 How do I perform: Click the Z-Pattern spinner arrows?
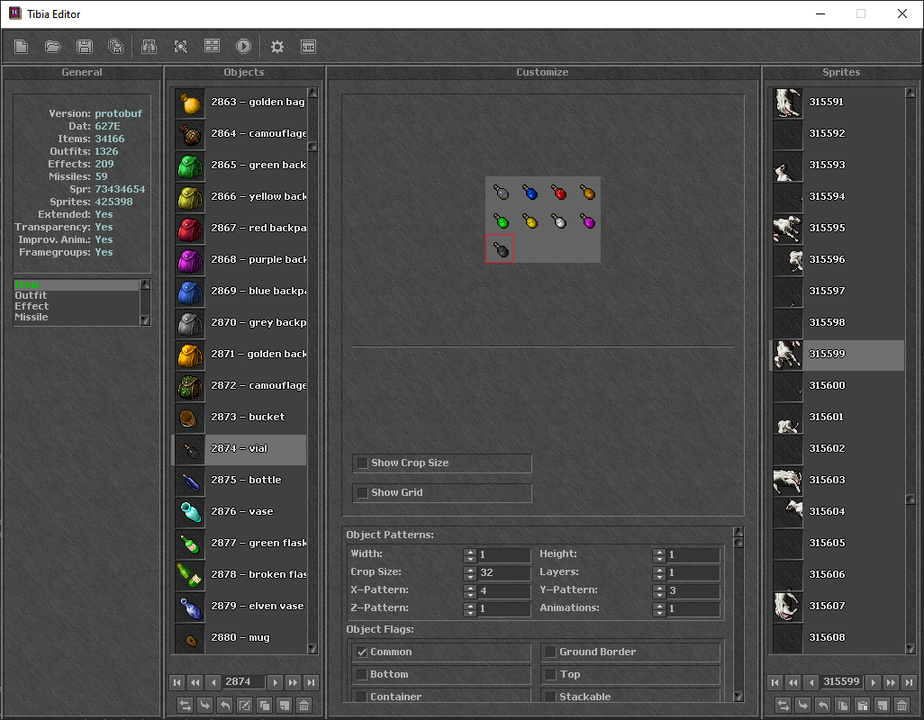coord(470,608)
